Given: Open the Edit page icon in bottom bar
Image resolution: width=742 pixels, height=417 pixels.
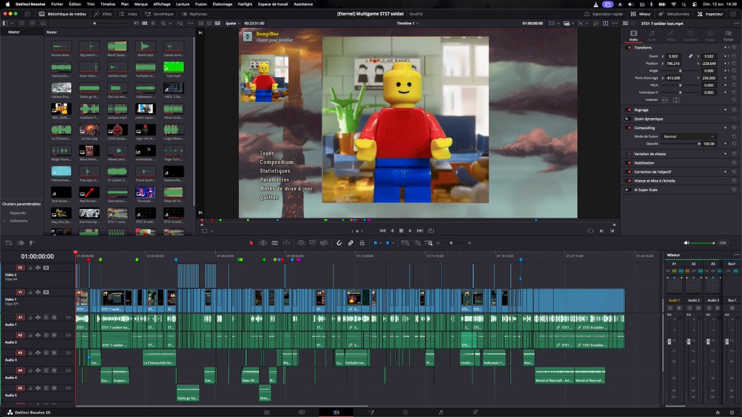Looking at the screenshot, I should [336, 412].
